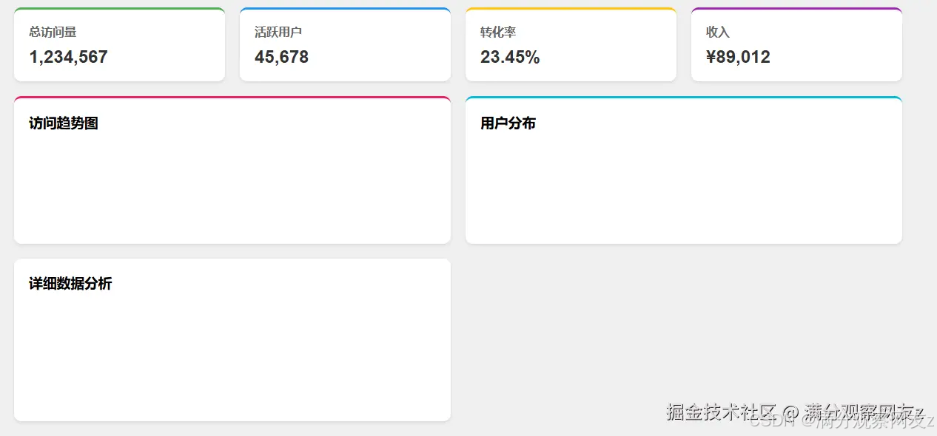937x436 pixels.
Task: Click the 详细数据分析 panel
Action: pos(232,340)
